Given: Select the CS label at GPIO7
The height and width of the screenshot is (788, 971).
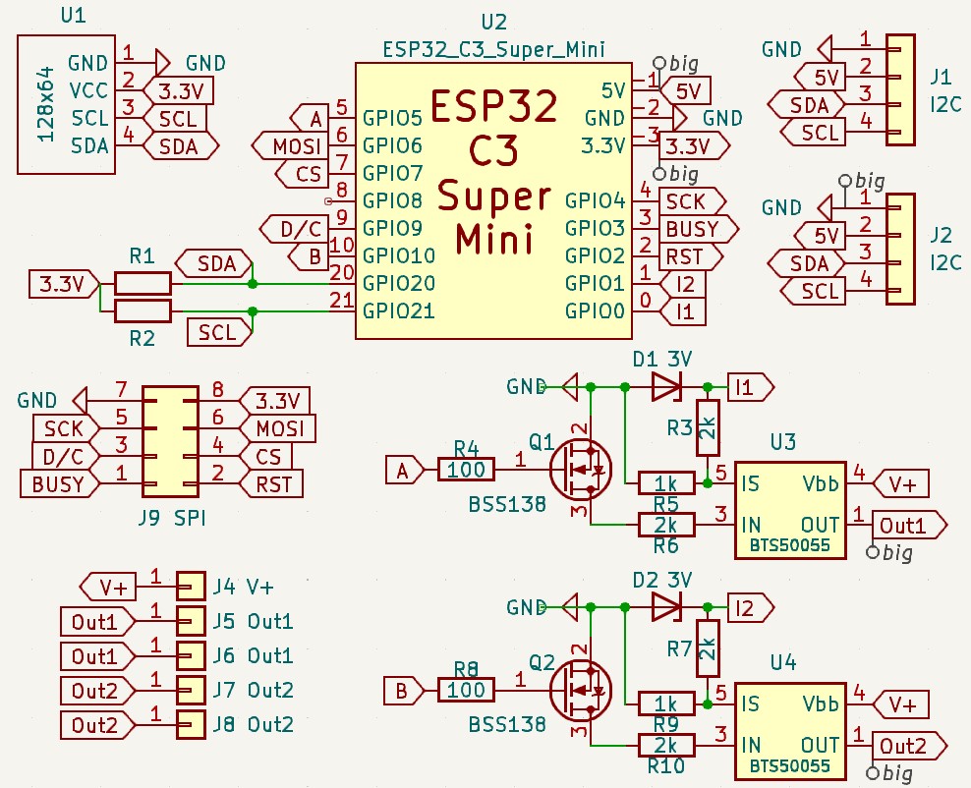Looking at the screenshot, I should point(301,173).
